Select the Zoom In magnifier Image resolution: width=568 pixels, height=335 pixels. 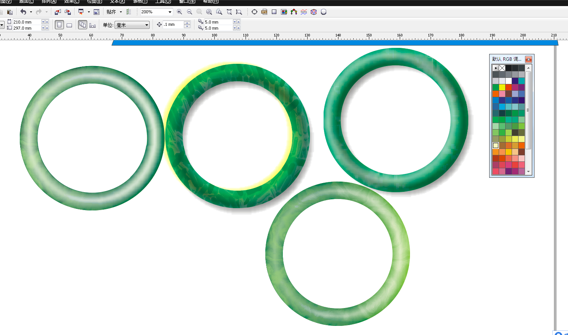coord(180,12)
